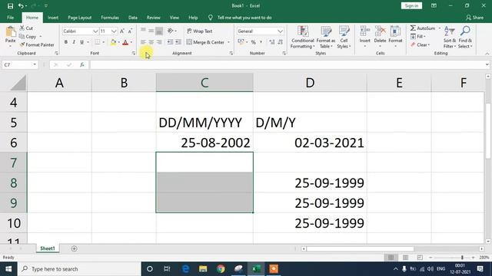The image size is (492, 276).
Task: Click the yellow fill color bucket
Action: pyautogui.click(x=113, y=42)
